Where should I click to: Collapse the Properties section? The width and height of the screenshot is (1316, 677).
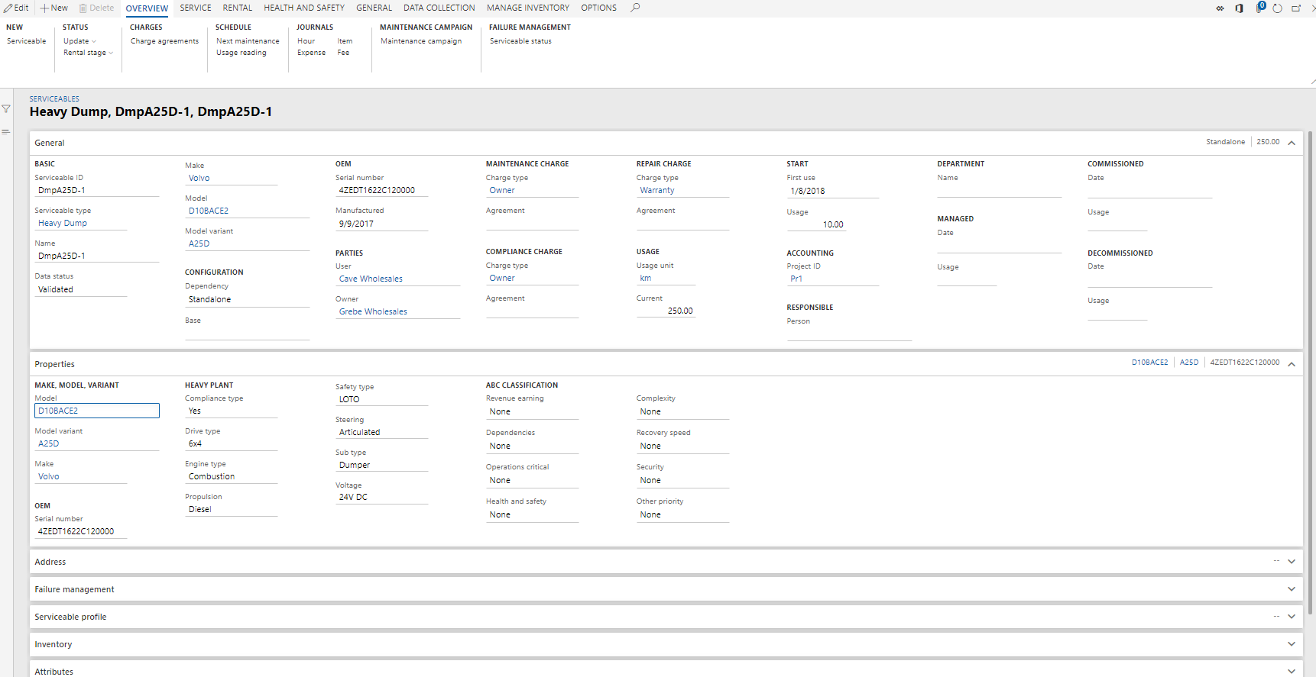[x=1292, y=364]
